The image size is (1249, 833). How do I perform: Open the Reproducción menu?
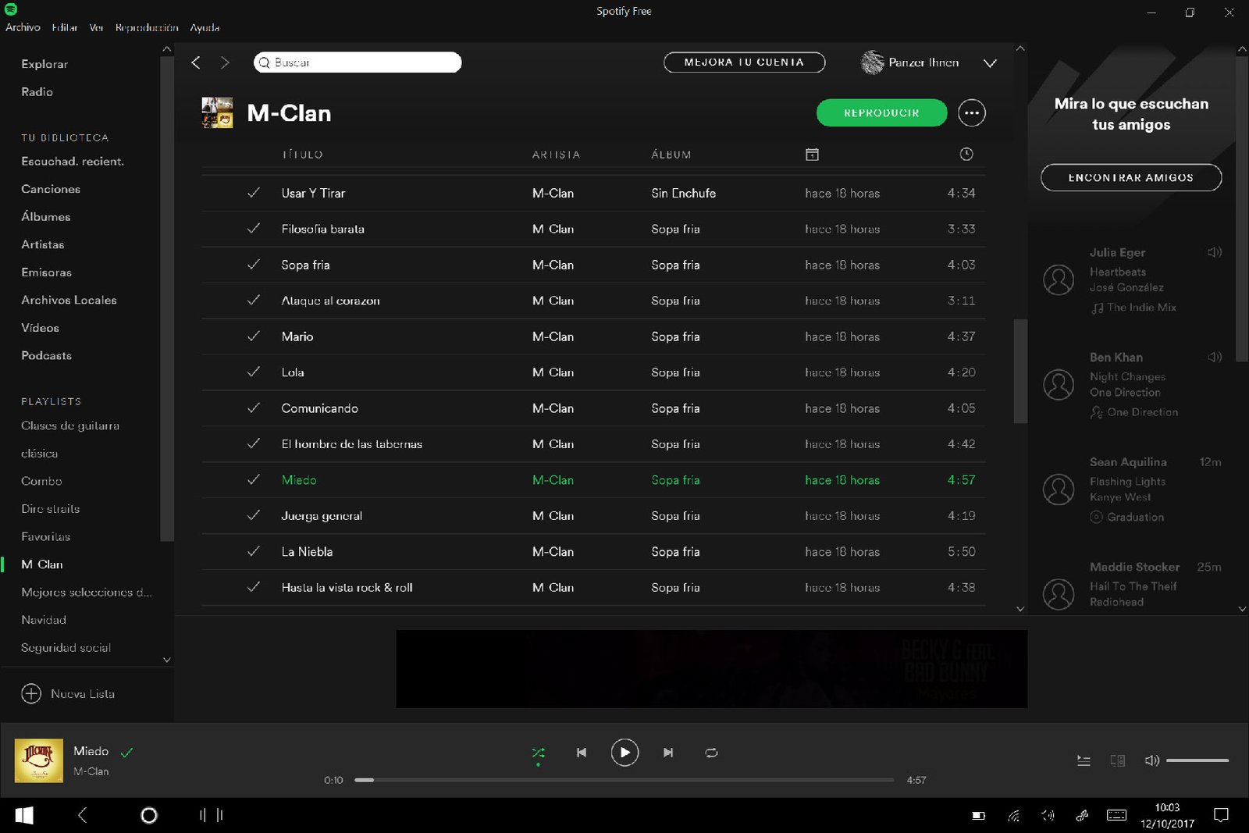point(147,27)
